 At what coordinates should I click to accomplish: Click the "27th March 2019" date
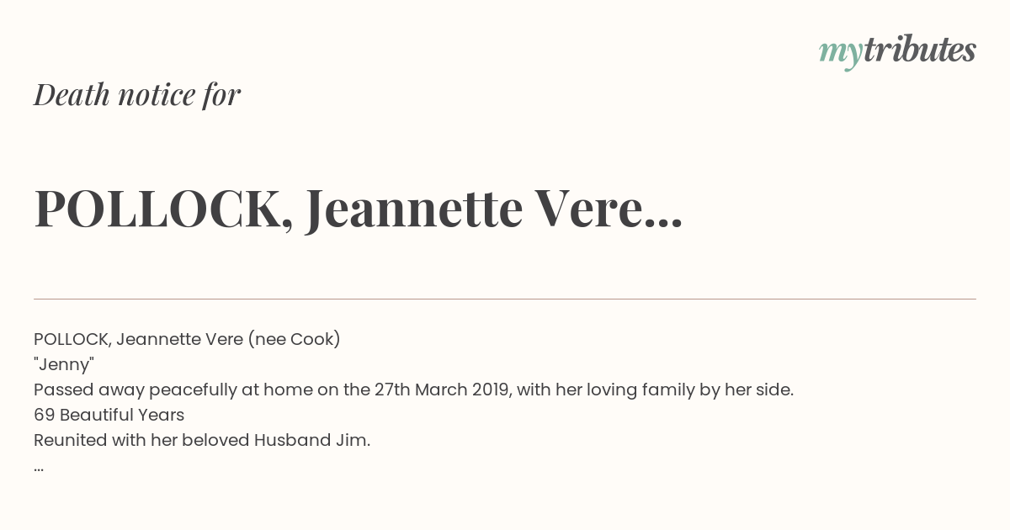click(x=443, y=390)
